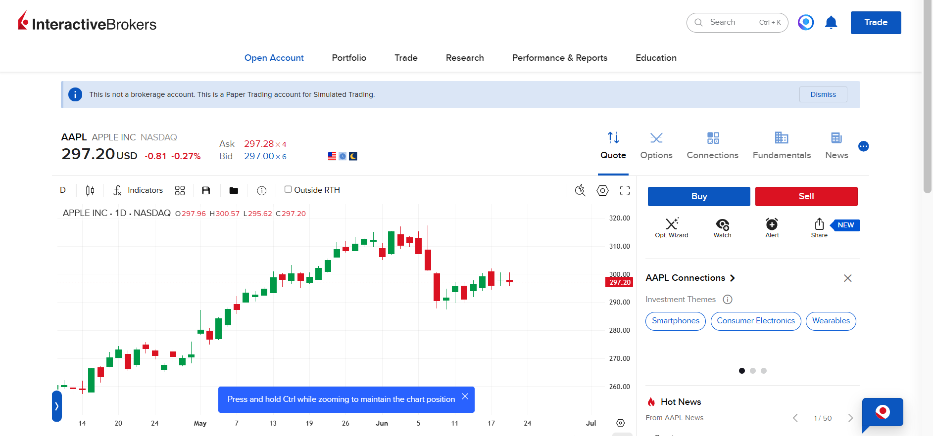933x436 pixels.
Task: Create an Alert for AAPL
Action: [772, 228]
